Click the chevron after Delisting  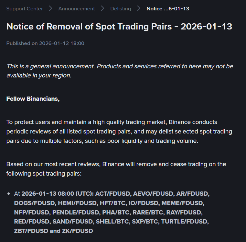click(139, 9)
